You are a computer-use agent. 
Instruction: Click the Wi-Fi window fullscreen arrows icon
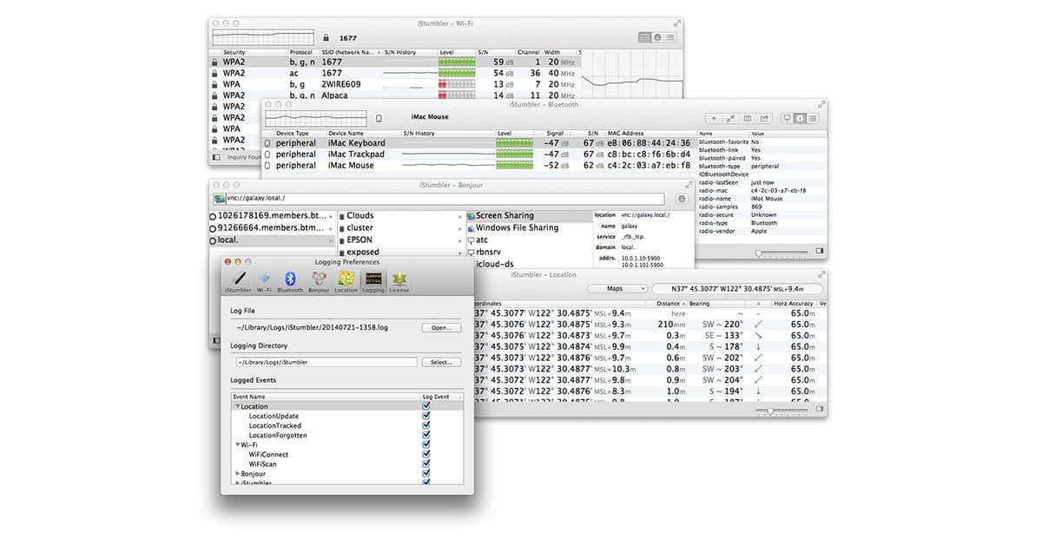(x=677, y=23)
